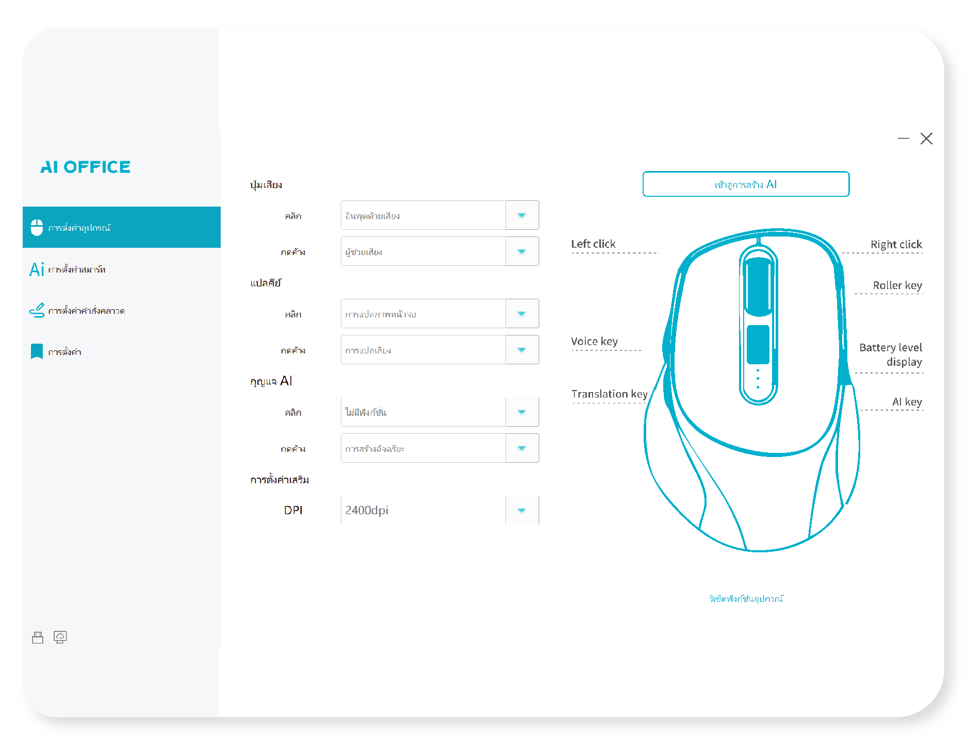Click the cloud update monitor icon
Viewport: 967px width, 745px height.
(x=60, y=637)
